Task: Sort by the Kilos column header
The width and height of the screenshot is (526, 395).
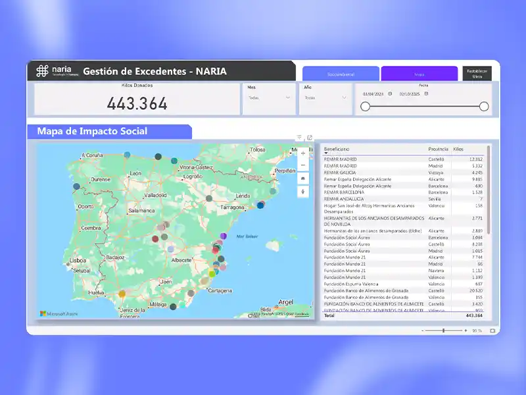Action: (x=458, y=149)
